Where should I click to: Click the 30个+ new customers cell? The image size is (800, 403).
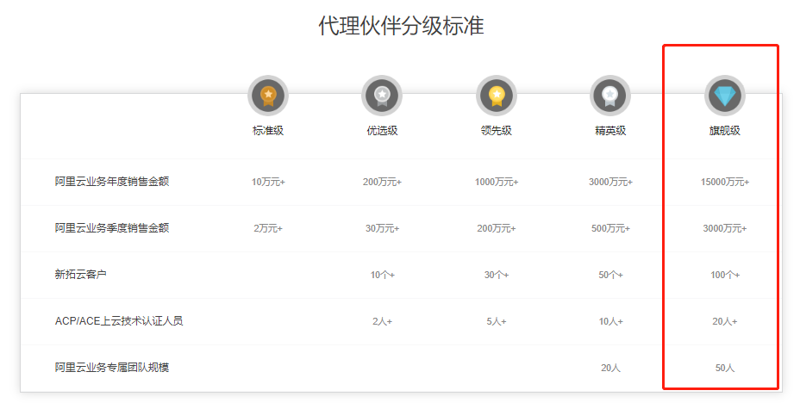(497, 275)
